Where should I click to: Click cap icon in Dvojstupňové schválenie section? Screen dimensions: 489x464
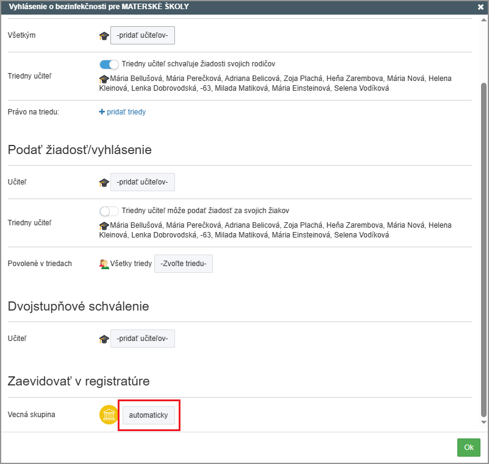click(x=104, y=339)
